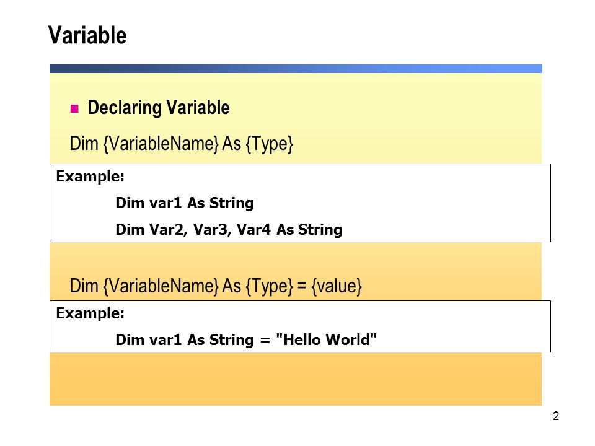Click the "Hello World" string literal

[x=327, y=339]
